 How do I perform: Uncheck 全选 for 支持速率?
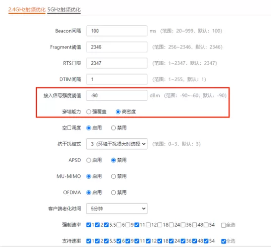(x=224, y=241)
